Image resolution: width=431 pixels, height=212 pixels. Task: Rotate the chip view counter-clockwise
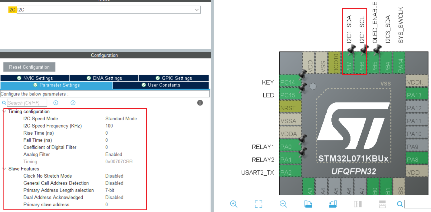(x=333, y=204)
